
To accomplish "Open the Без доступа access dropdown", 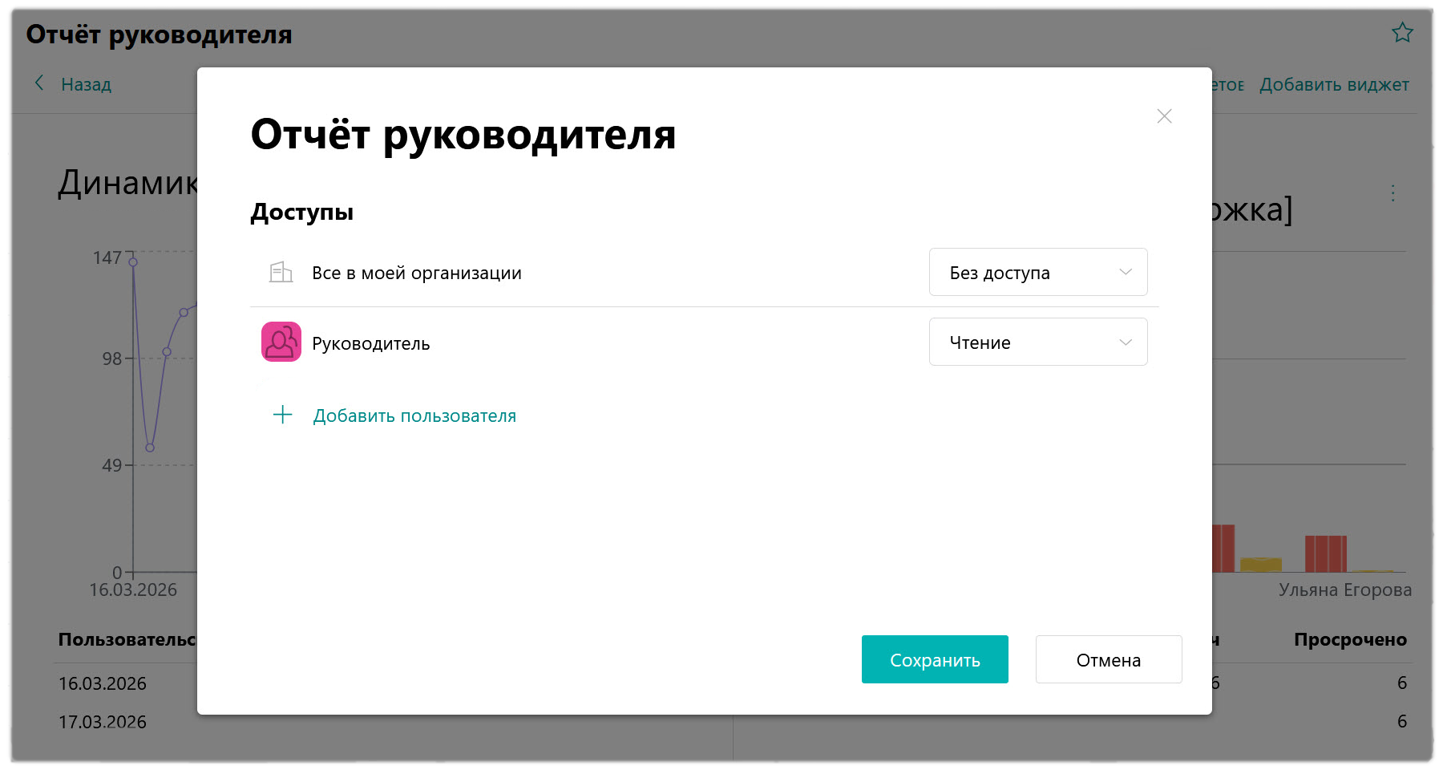I will [1037, 273].
